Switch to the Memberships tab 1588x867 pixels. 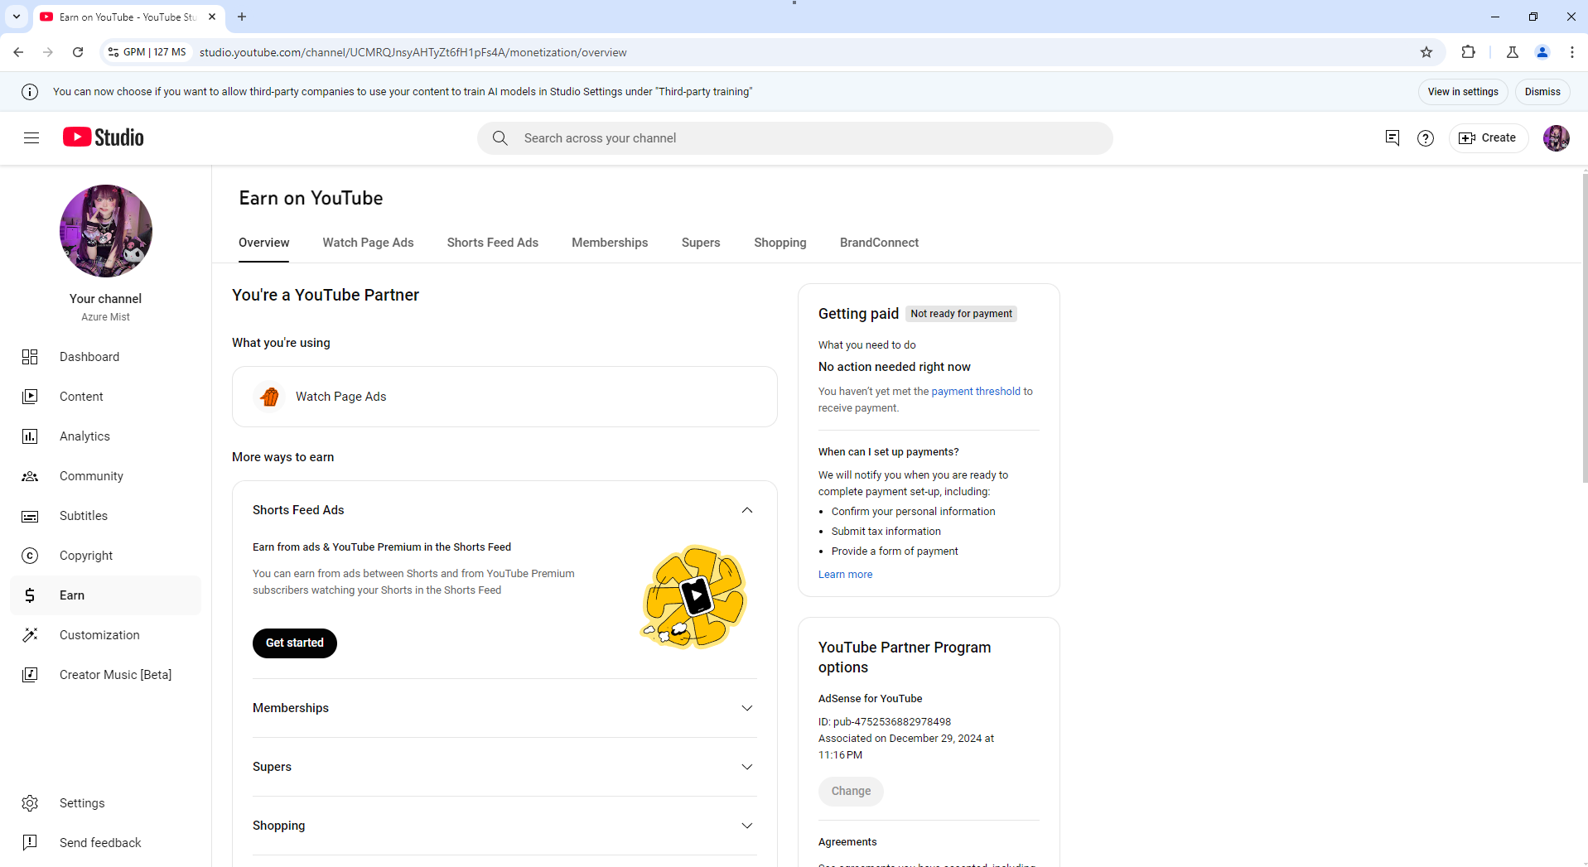click(x=610, y=243)
